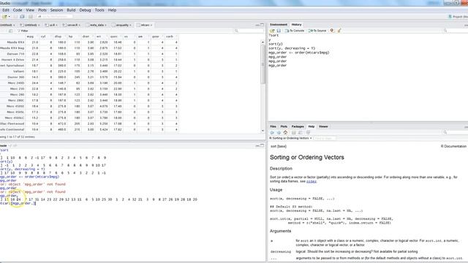
Task: Click the remove selected history entries icon
Action: (x=331, y=31)
